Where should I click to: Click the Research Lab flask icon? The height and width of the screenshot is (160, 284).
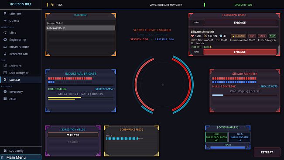5,54
